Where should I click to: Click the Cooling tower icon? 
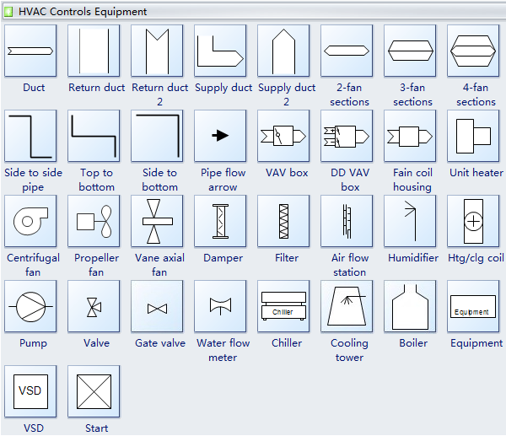pyautogui.click(x=347, y=307)
